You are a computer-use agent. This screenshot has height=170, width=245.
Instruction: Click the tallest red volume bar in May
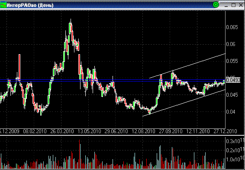click(x=79, y=154)
